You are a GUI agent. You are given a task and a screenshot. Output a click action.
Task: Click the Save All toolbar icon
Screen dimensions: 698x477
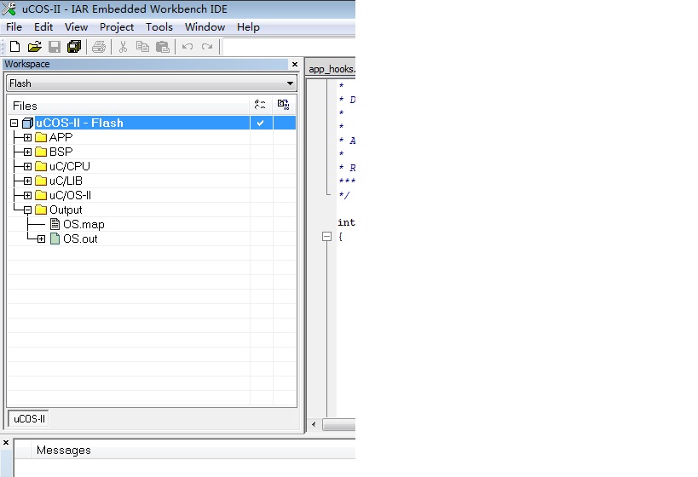tap(74, 47)
